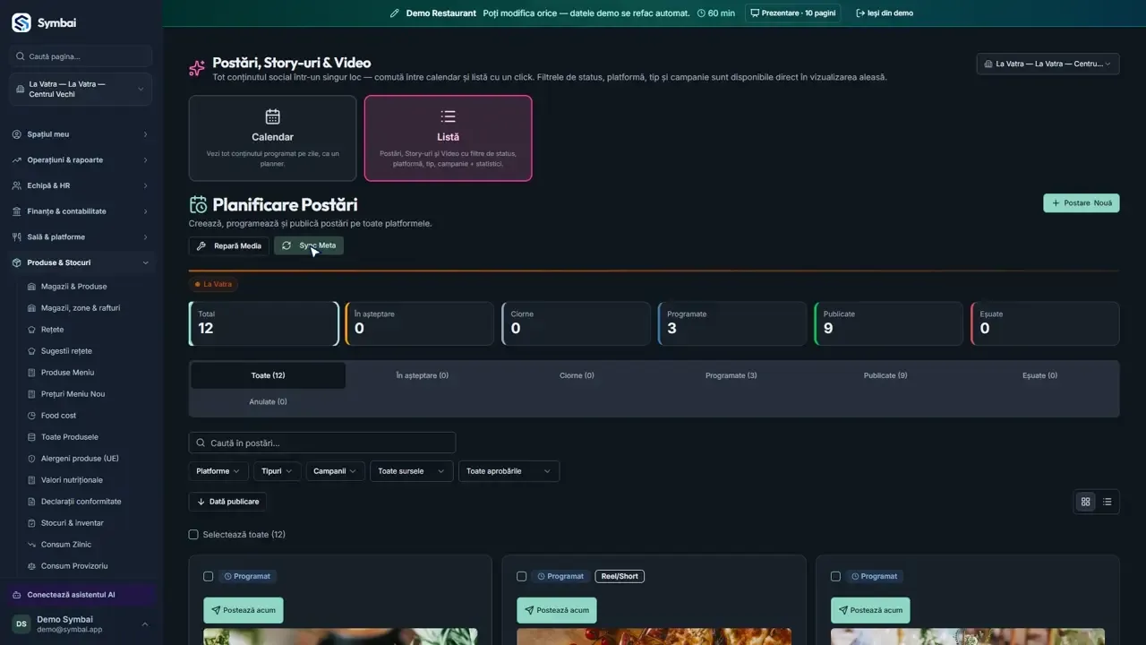This screenshot has height=645, width=1146.
Task: Open Consum Zilnic page
Action: [66, 545]
